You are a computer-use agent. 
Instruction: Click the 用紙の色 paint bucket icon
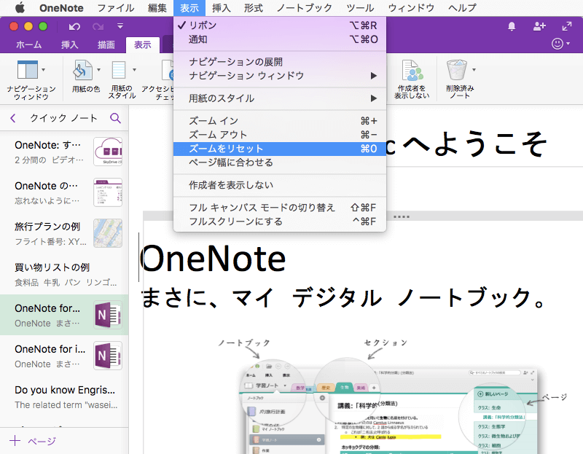tap(82, 69)
